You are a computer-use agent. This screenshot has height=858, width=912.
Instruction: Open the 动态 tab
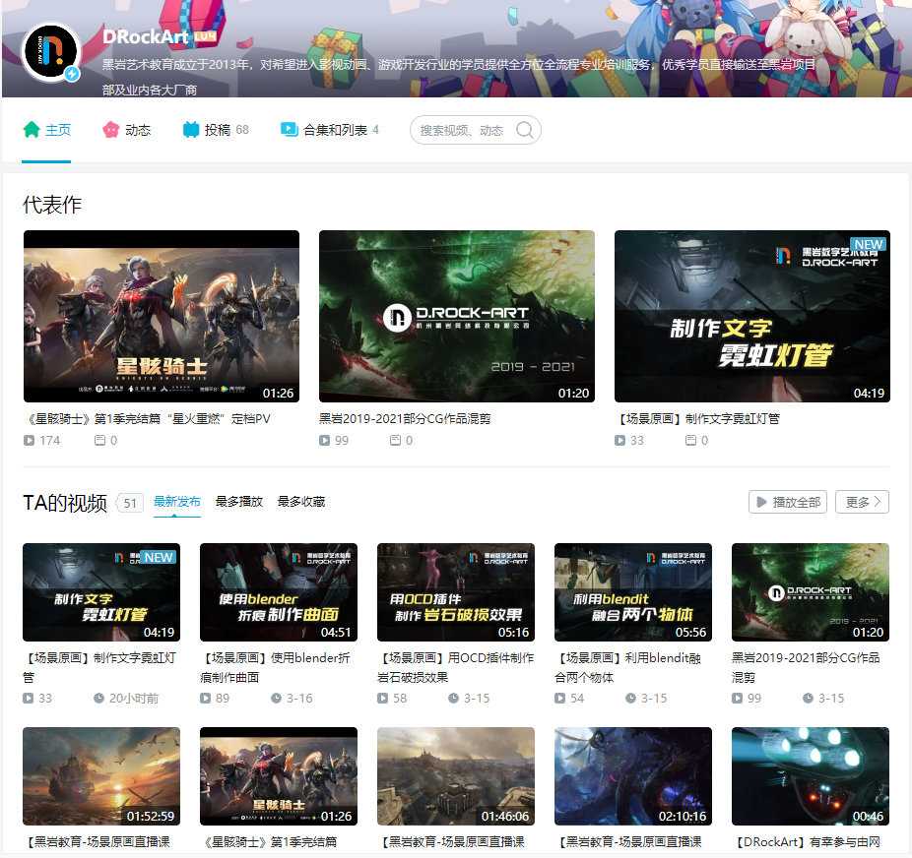pyautogui.click(x=126, y=130)
